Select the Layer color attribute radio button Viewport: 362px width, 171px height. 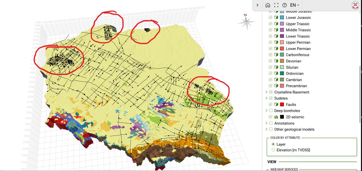pos(273,144)
